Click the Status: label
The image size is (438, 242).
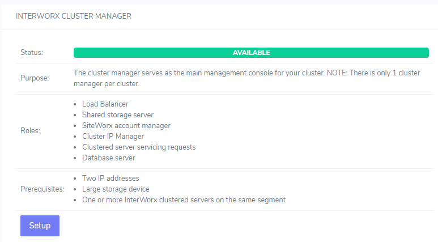32,53
